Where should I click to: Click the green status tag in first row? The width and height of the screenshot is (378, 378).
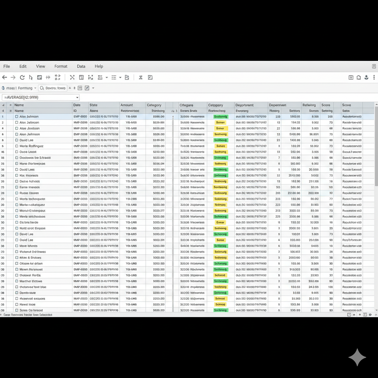pos(221,117)
